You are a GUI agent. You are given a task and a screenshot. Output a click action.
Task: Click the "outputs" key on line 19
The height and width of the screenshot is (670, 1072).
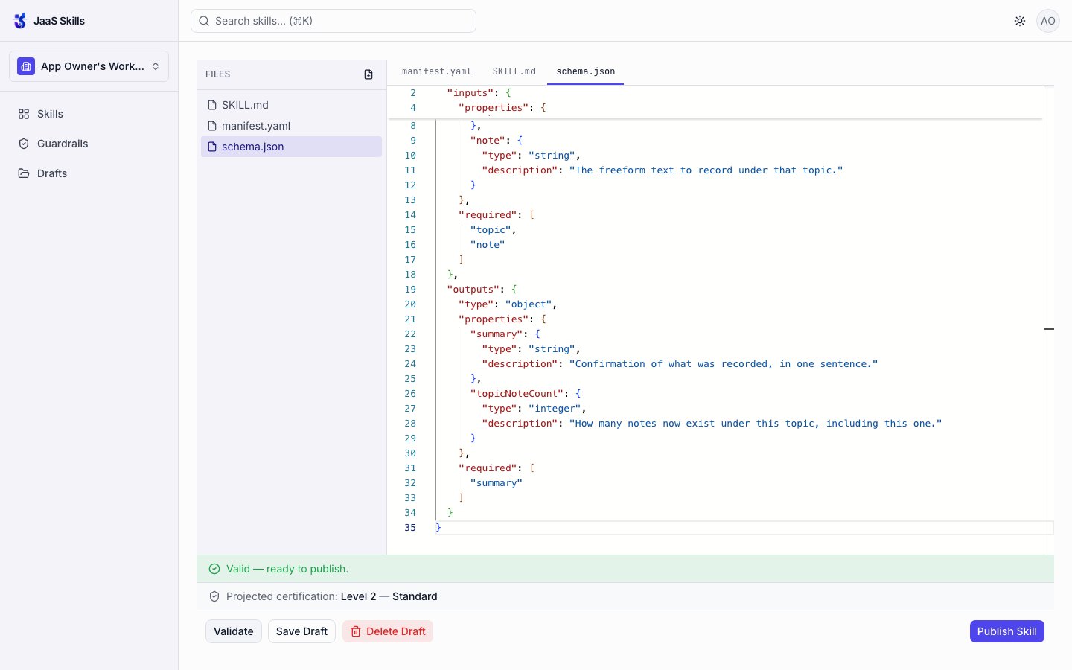(x=473, y=290)
